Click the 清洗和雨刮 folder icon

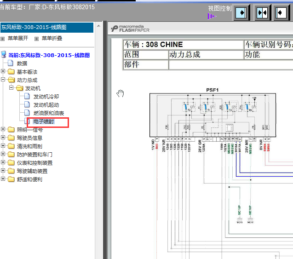click(11, 146)
